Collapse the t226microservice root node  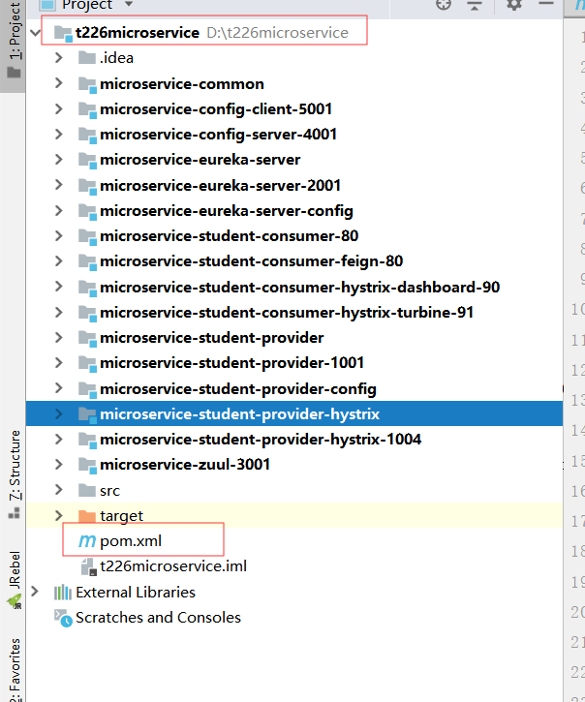pos(36,33)
